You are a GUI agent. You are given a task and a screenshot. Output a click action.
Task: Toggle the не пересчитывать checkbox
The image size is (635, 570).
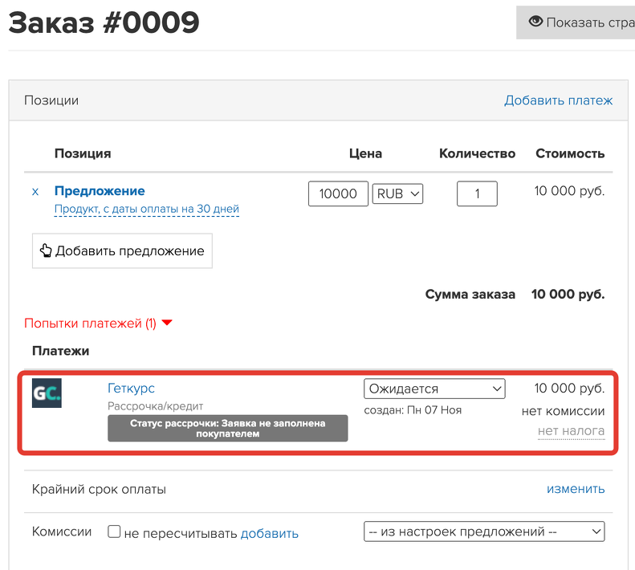tap(114, 531)
